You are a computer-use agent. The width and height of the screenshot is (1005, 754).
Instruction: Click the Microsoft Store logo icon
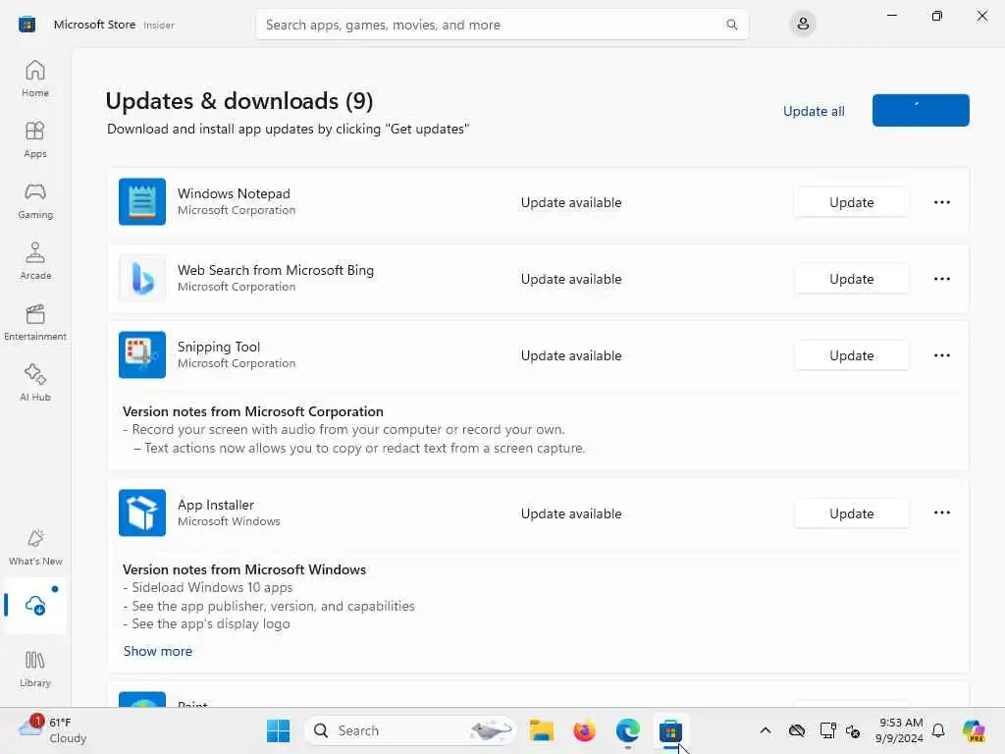26,25
